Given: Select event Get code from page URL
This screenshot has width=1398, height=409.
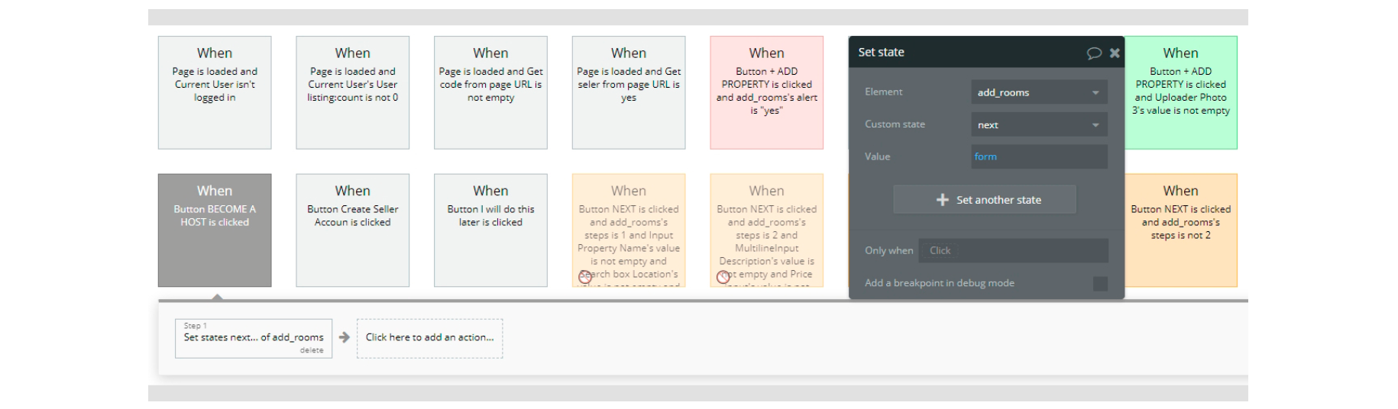Looking at the screenshot, I should [490, 92].
